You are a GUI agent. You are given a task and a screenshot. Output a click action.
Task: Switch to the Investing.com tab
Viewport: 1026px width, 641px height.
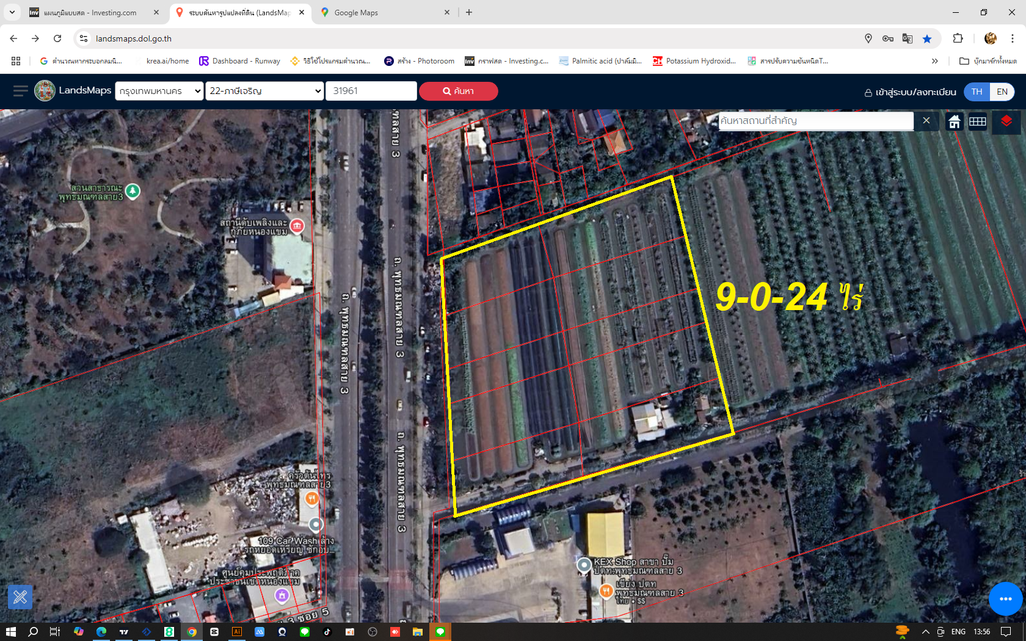[90, 12]
